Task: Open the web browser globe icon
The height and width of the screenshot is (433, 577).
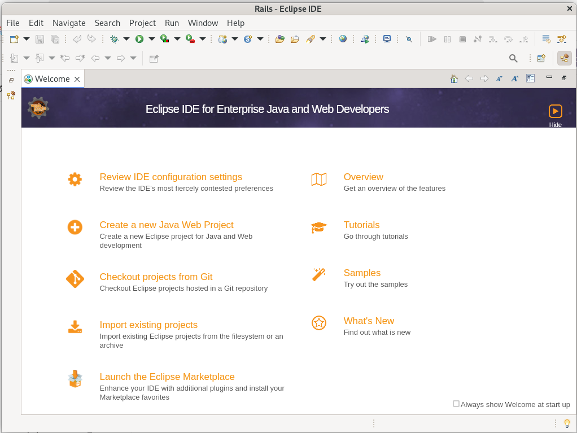Action: point(343,38)
